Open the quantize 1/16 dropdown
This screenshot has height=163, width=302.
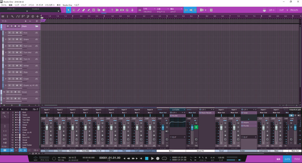149,9
